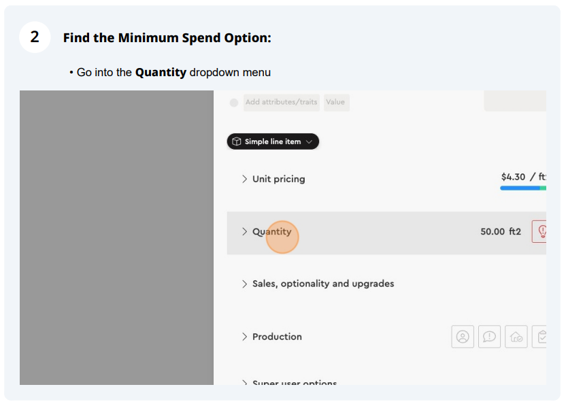Select the Quantity row label
This screenshot has width=566, height=406.
coord(272,232)
